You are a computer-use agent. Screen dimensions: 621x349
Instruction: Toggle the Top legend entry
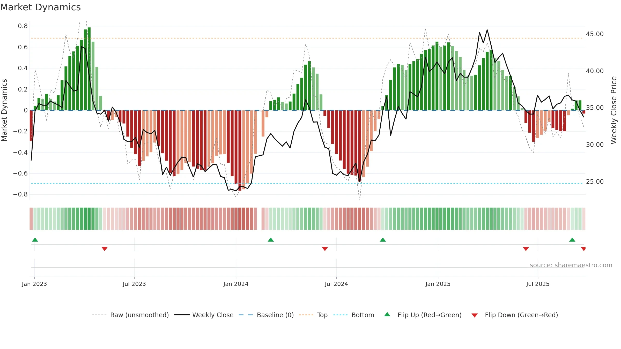(x=313, y=315)
